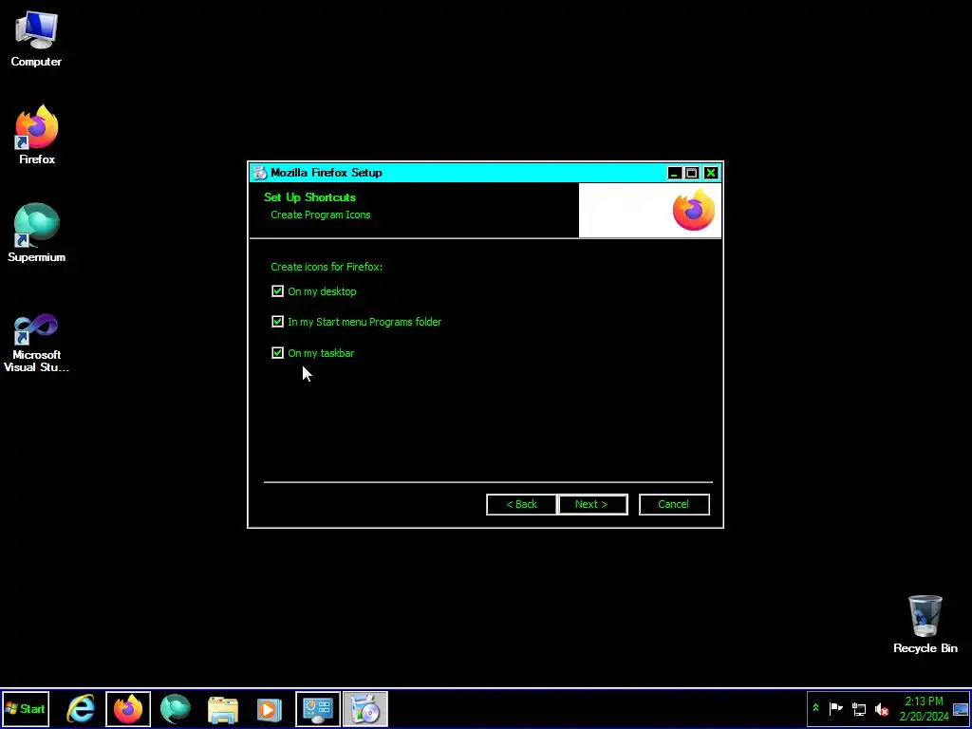The height and width of the screenshot is (729, 972).
Task: Select the Firefox desktop shortcut
Action: click(37, 135)
